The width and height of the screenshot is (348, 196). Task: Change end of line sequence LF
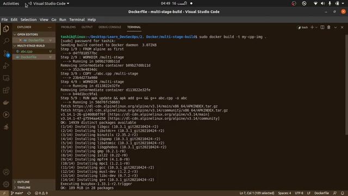click(x=309, y=193)
